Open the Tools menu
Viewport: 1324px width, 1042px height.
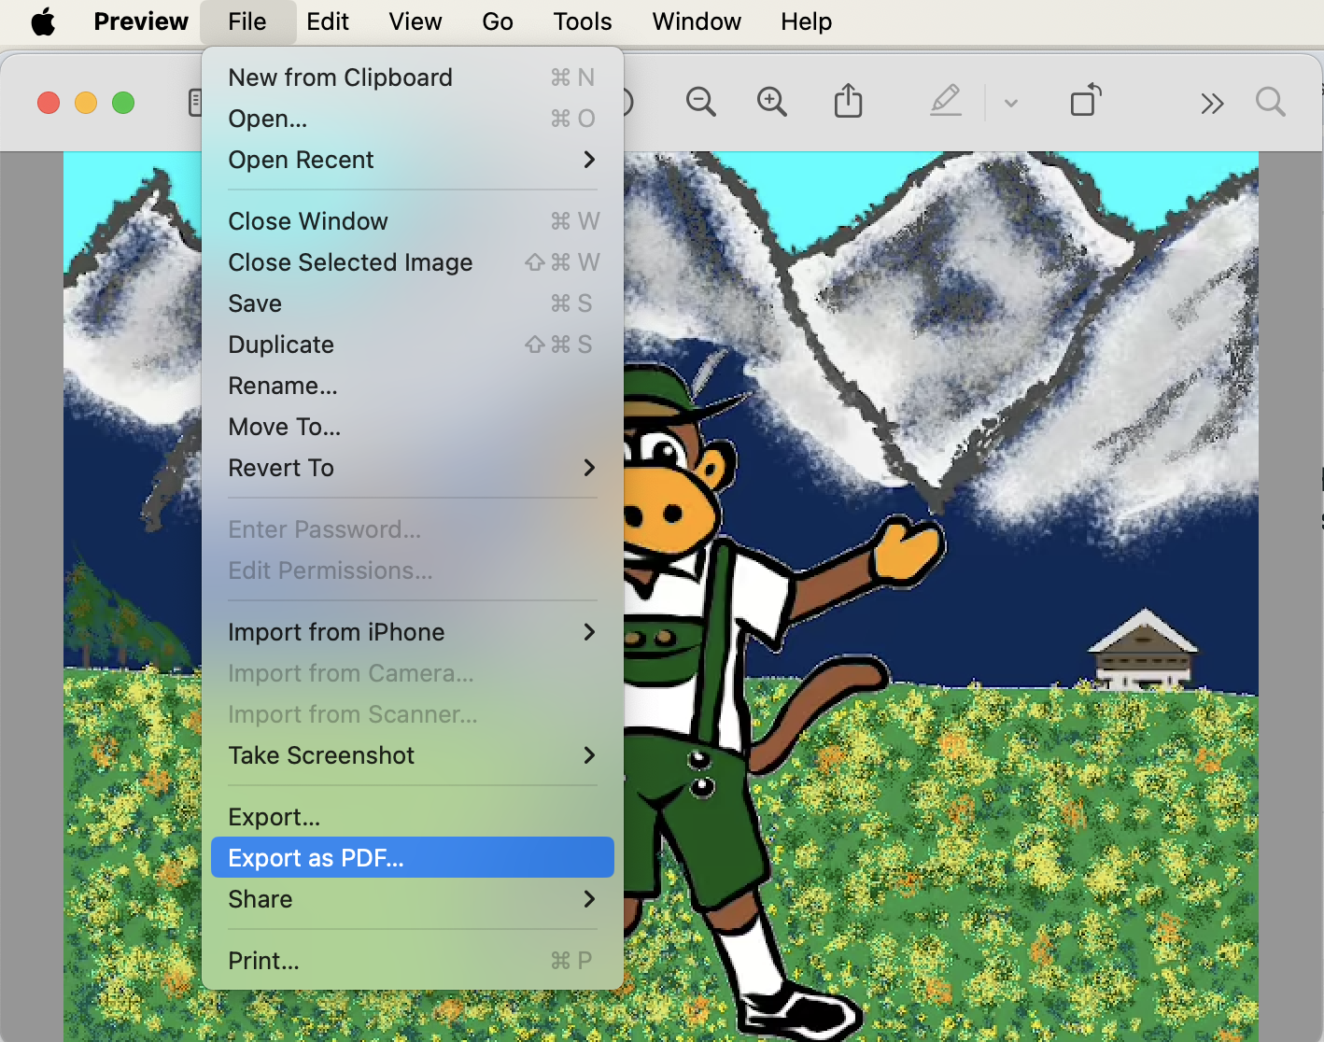click(x=581, y=21)
